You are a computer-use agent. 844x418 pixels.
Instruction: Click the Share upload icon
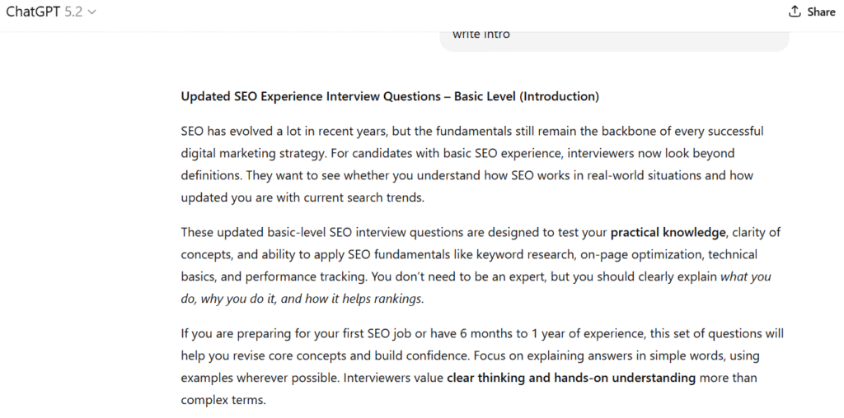[795, 12]
